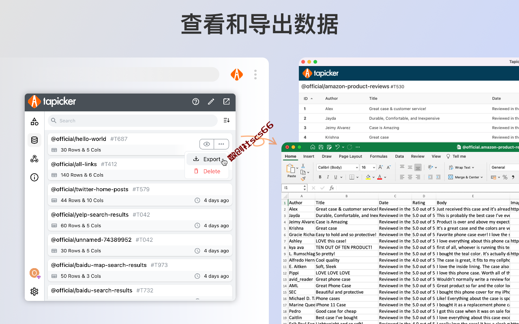Image resolution: width=519 pixels, height=324 pixels.
Task: Switch to Excel View tab
Action: (x=436, y=156)
